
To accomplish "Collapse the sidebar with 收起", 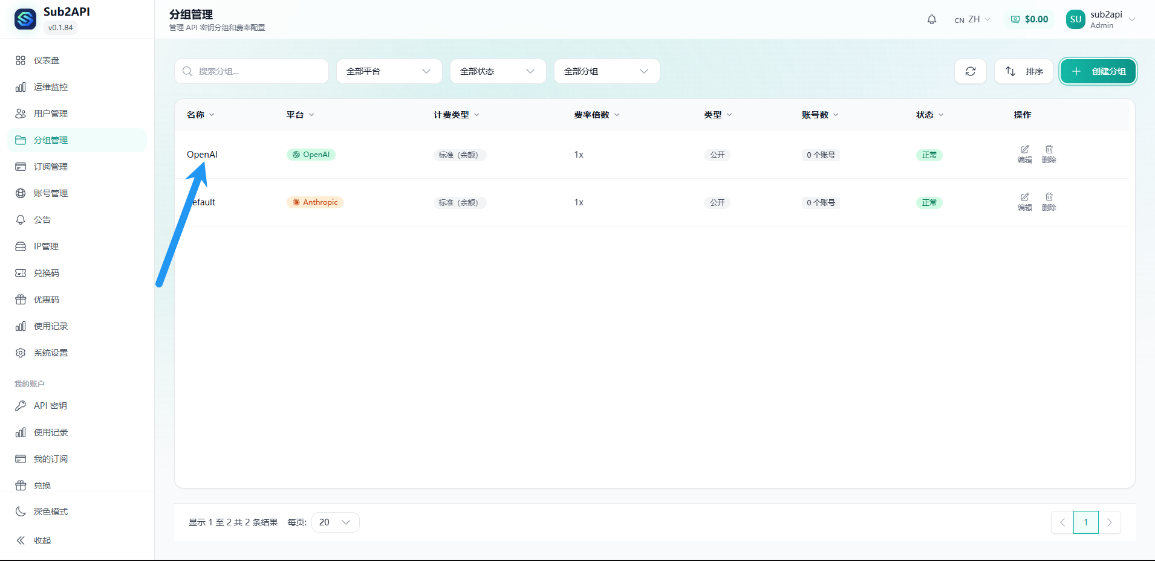I will (x=41, y=540).
